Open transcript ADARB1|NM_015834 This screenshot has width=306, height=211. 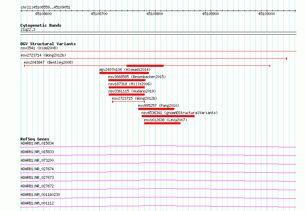(37, 143)
